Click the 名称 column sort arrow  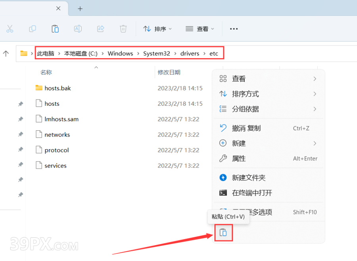tap(96, 68)
